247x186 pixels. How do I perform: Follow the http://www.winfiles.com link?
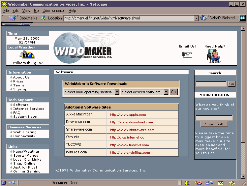tap(130, 152)
